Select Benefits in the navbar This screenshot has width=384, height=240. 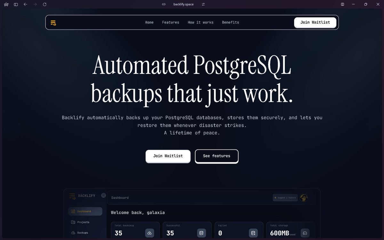(x=230, y=22)
